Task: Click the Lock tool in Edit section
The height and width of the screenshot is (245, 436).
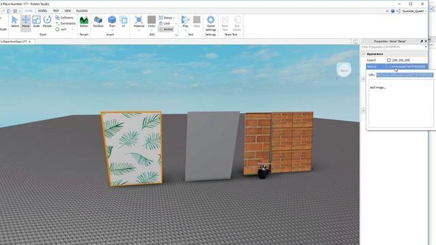Action: pyautogui.click(x=164, y=23)
